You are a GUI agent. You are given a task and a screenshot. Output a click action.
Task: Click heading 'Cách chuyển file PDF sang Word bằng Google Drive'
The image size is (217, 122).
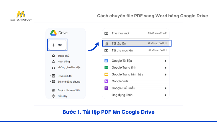coord(152,16)
